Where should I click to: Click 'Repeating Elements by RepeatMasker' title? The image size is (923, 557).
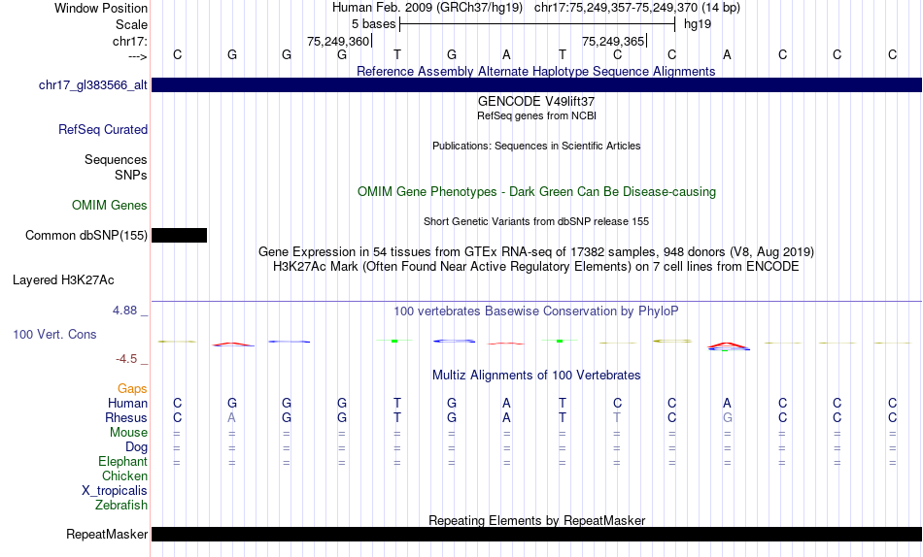point(536,520)
